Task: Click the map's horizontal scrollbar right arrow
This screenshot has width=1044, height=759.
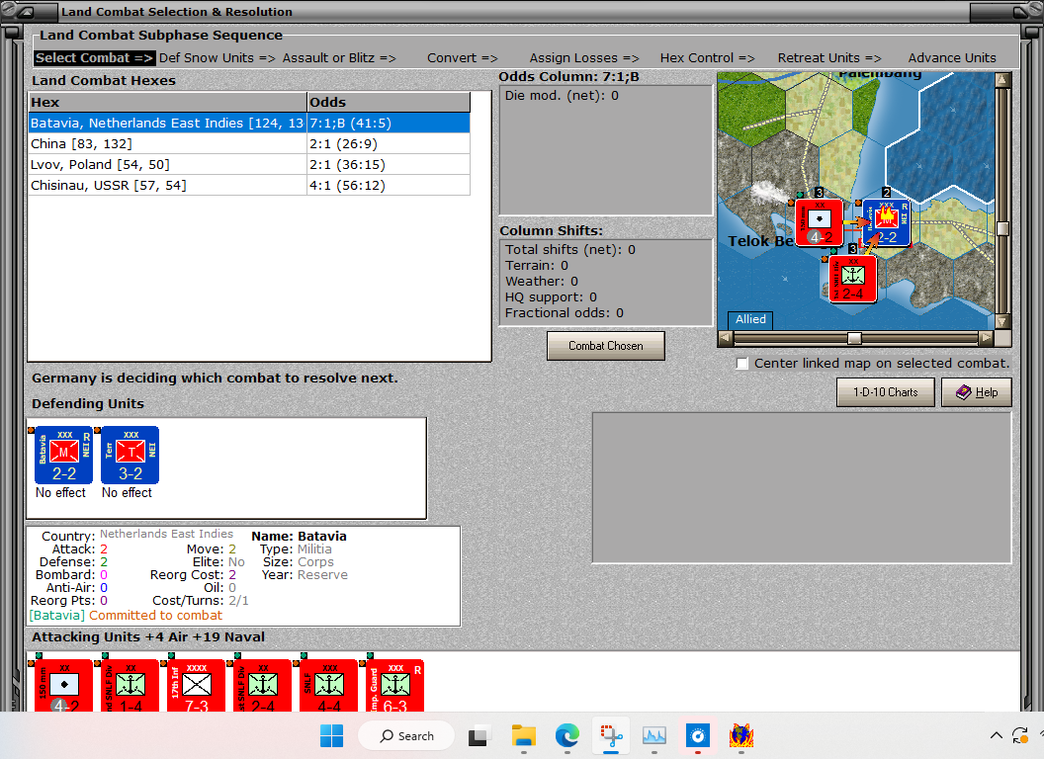Action: tap(986, 338)
